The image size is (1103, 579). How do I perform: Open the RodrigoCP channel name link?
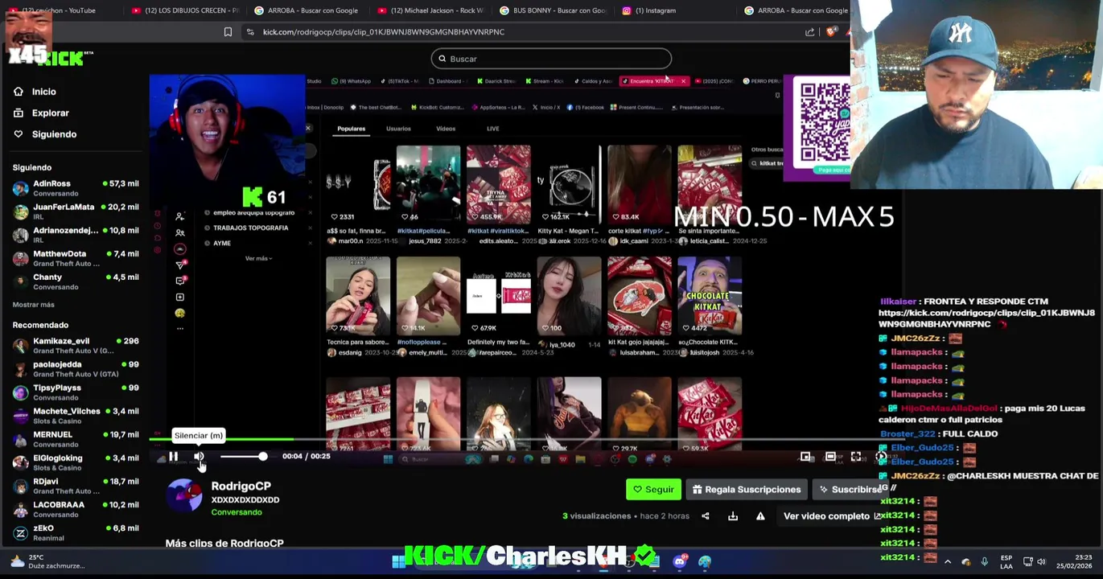241,487
